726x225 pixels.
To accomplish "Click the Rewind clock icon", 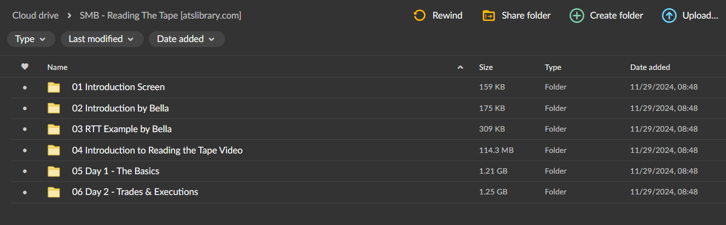I will pos(420,15).
